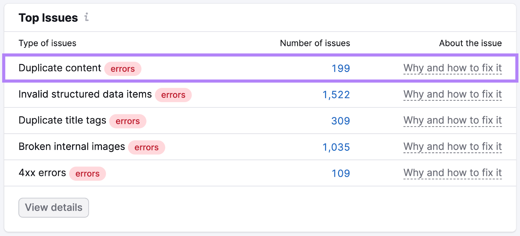Open 'Why and how to fix it' for 4xx errors

[452, 173]
